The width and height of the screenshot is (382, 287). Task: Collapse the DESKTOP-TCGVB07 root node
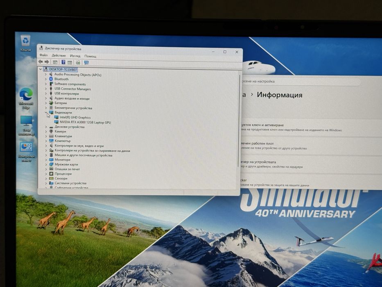pyautogui.click(x=41, y=69)
